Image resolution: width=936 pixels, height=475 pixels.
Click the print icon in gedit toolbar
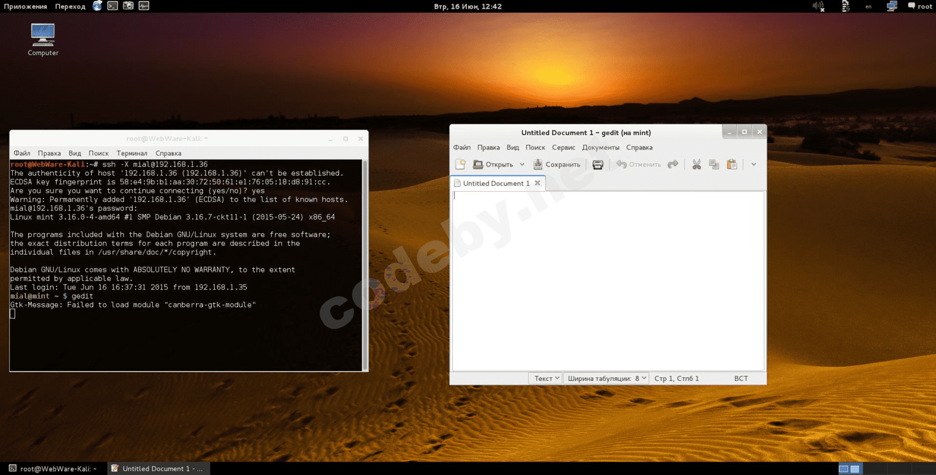[x=597, y=165]
